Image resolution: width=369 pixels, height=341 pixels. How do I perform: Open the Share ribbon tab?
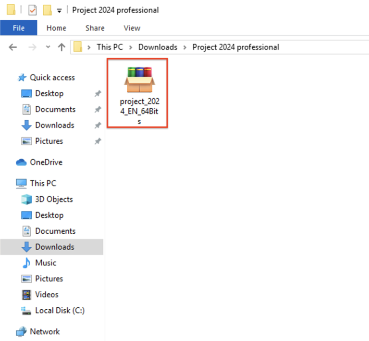pos(95,28)
